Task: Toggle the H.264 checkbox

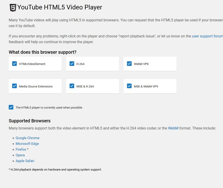Action: click(72, 64)
